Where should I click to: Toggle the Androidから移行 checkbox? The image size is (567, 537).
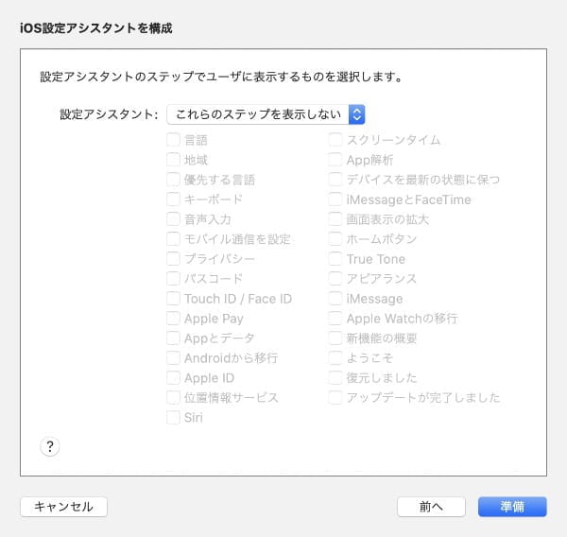pos(173,358)
